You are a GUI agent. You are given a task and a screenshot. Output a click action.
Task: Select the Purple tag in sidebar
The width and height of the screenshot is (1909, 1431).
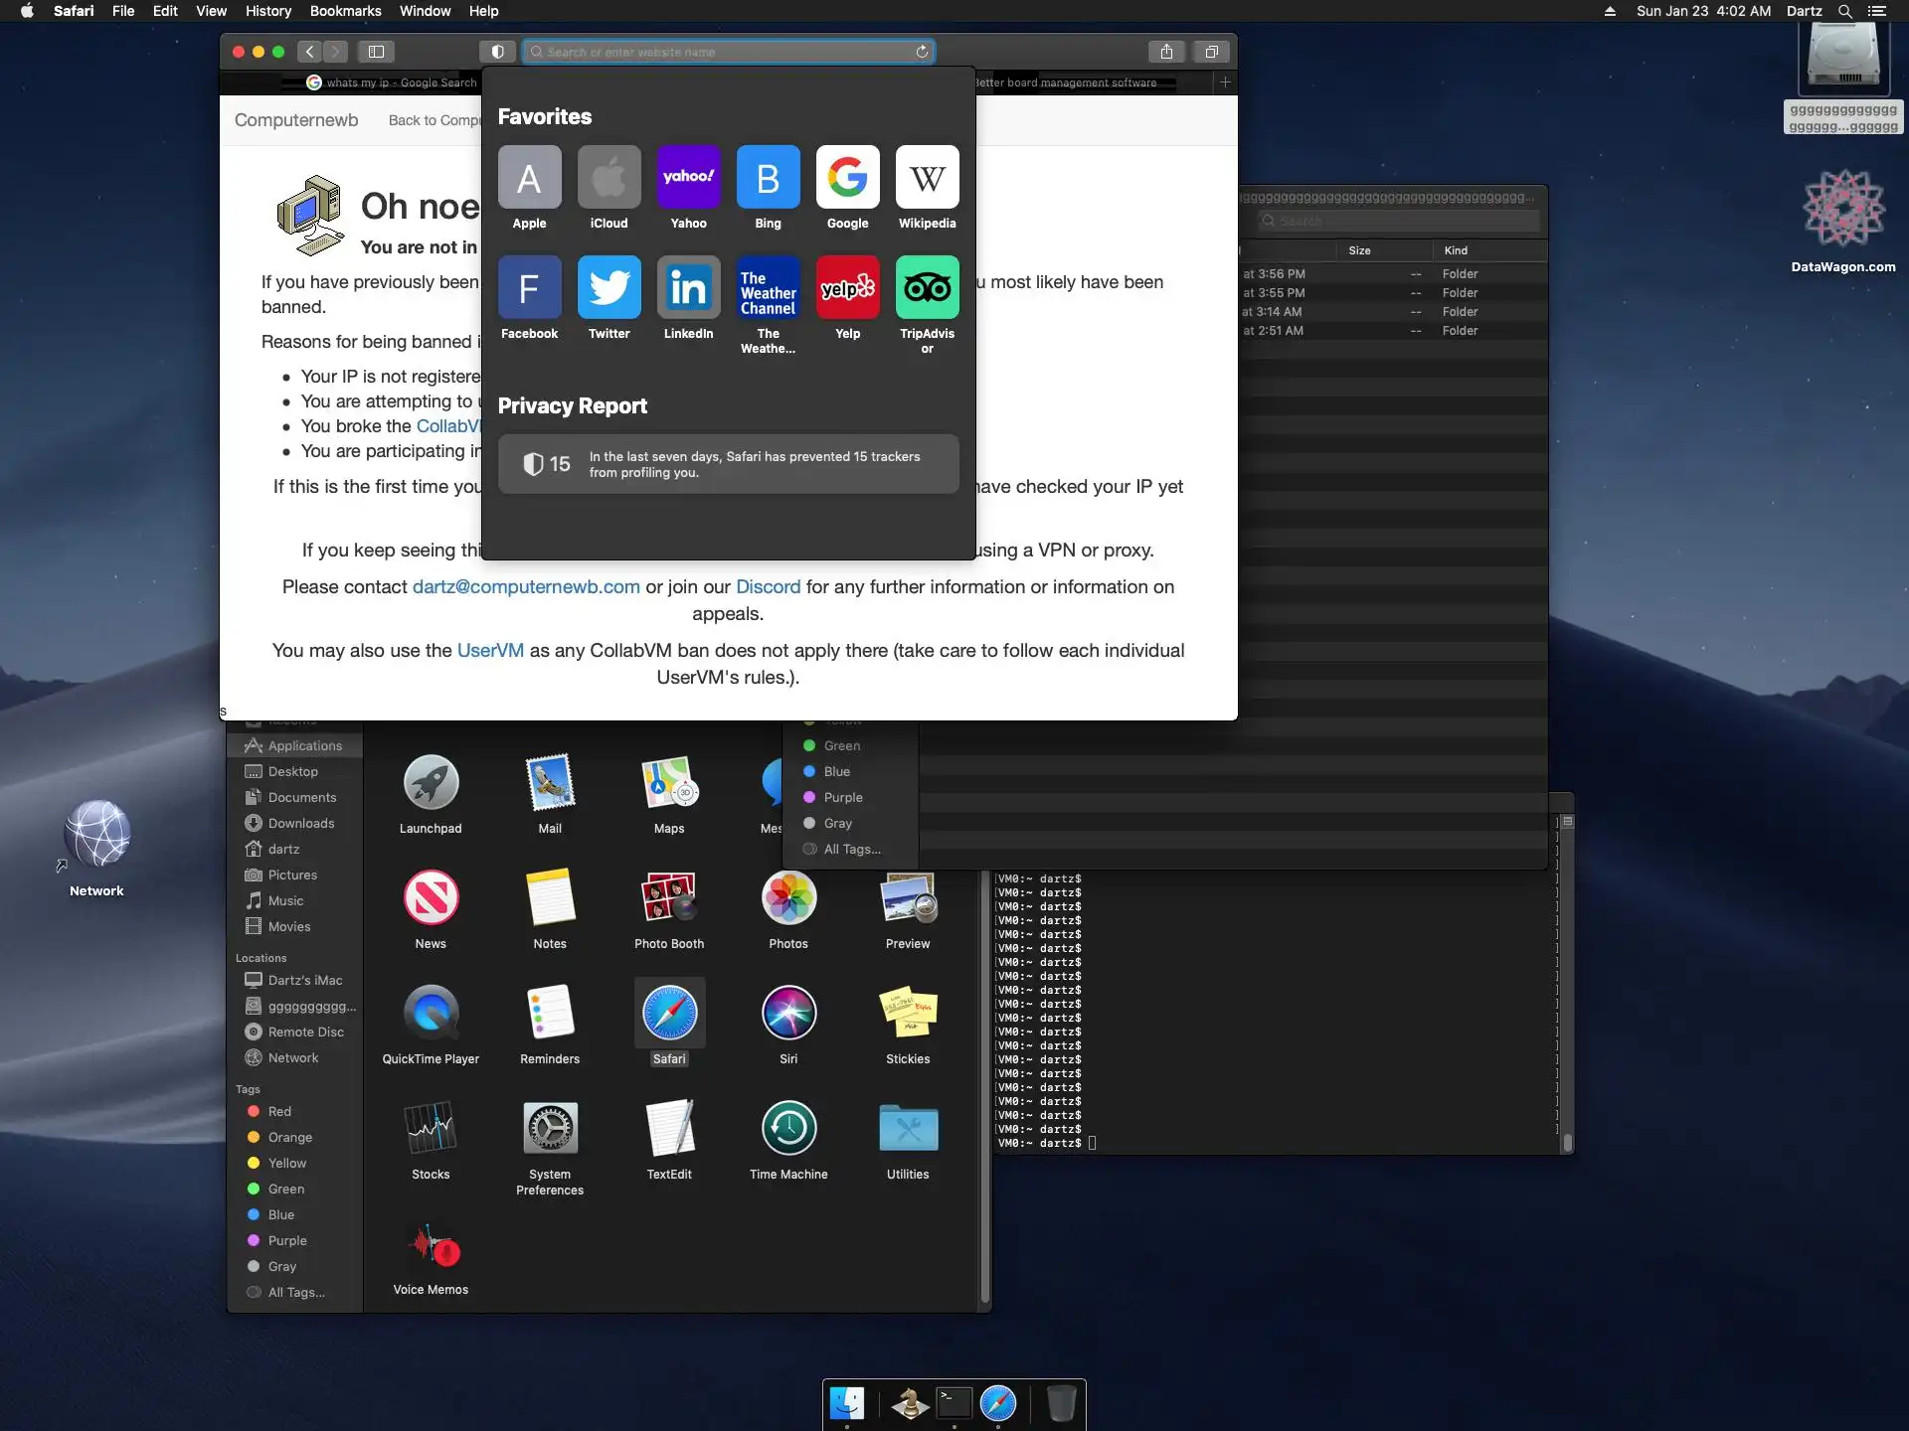click(x=286, y=1240)
